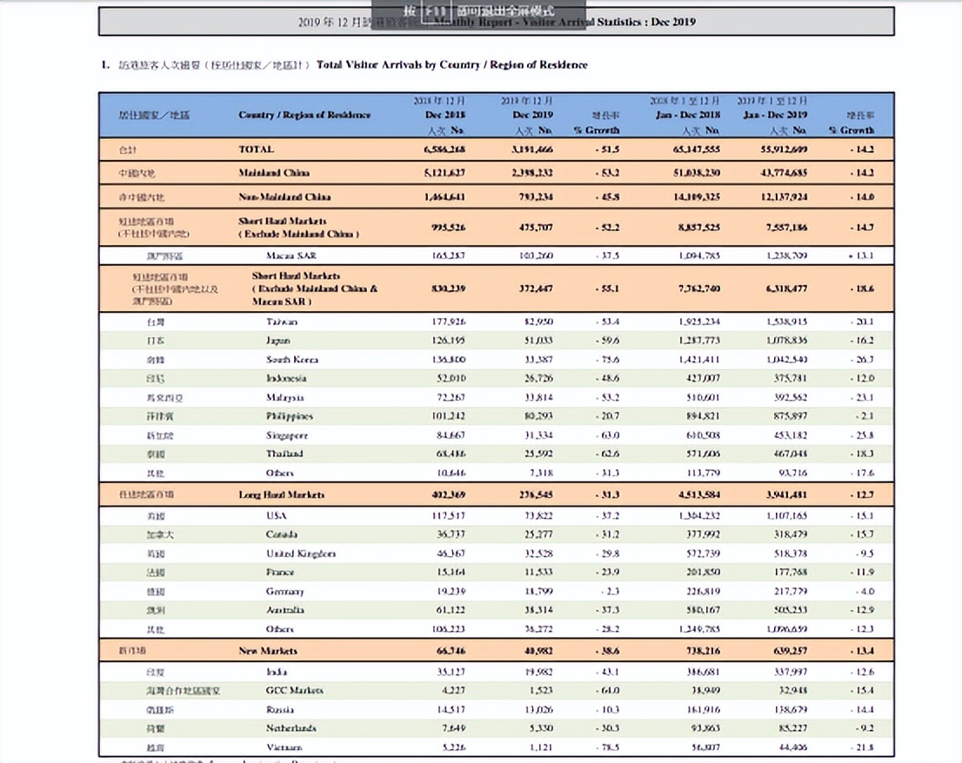Click the Long Haul Markets row heading

281,494
